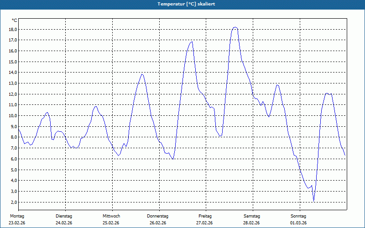Click the 7,0 axis label
This screenshot has width=365, height=228.
pos(14,148)
